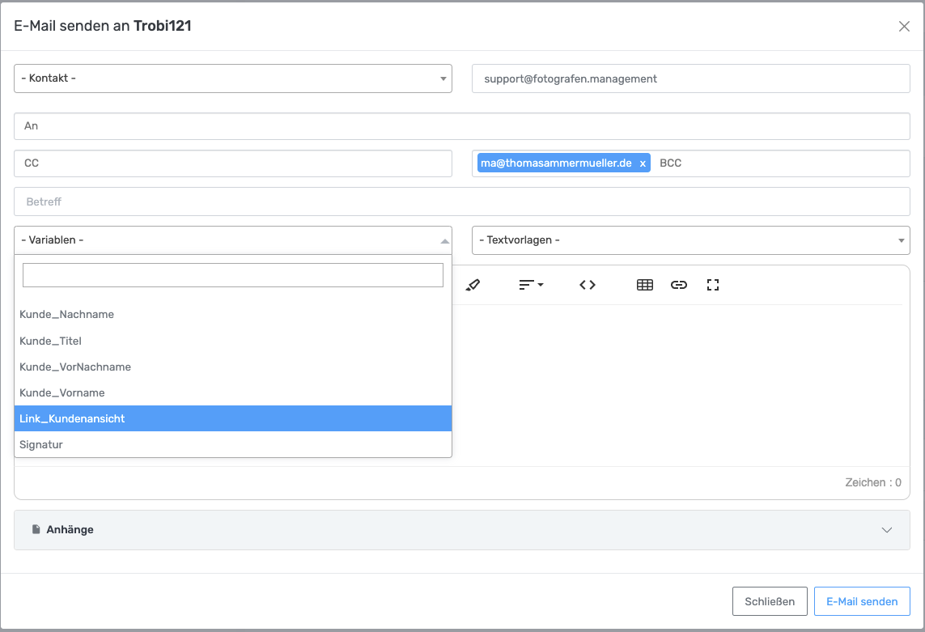Viewport: 925px width, 632px height.
Task: Focus the variables search box
Action: [233, 275]
